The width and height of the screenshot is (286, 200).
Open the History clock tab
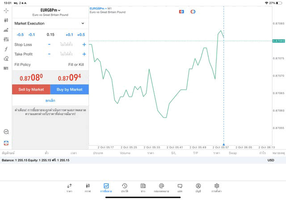125,187
